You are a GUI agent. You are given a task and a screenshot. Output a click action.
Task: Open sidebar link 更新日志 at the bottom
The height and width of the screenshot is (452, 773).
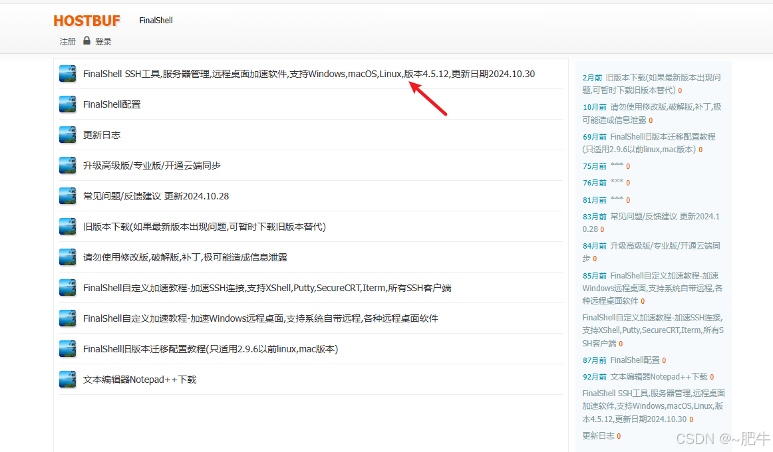pos(598,436)
